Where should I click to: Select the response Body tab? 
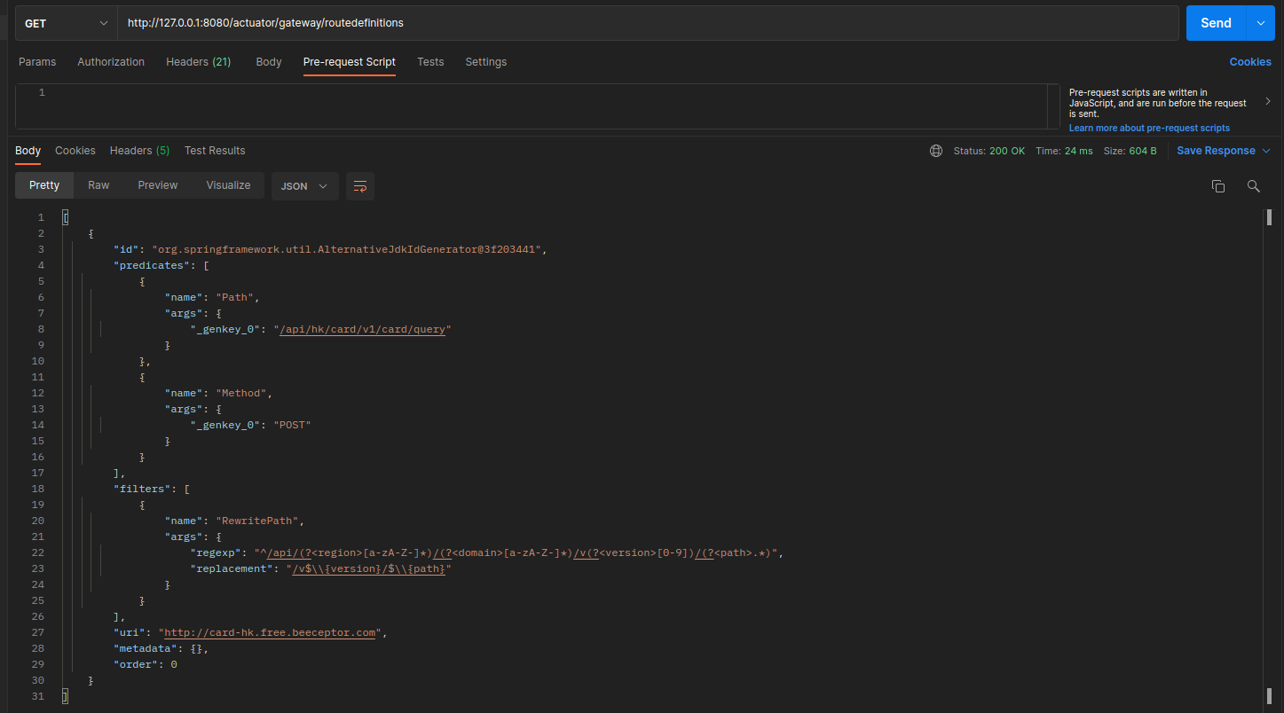28,151
